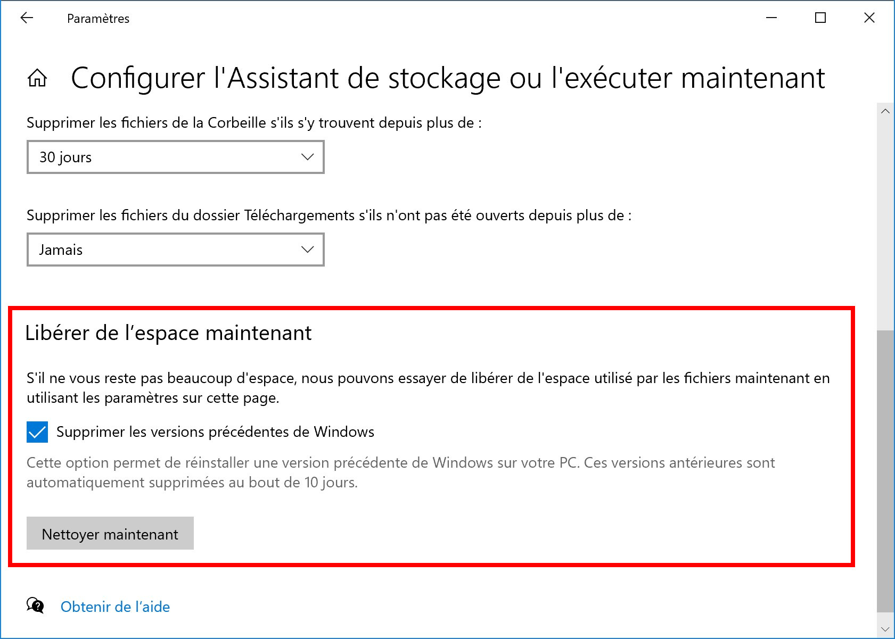The height and width of the screenshot is (639, 895).
Task: Click the scrollbar down arrow
Action: [885, 629]
